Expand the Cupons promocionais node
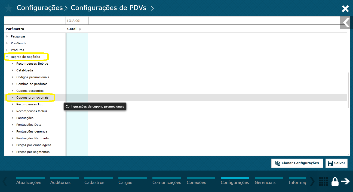 (12, 97)
